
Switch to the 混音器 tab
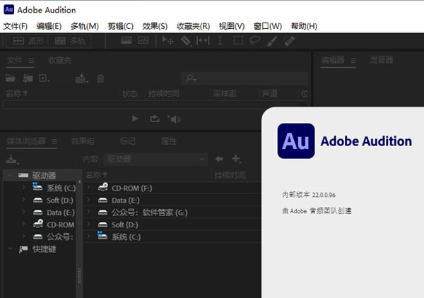[x=382, y=60]
